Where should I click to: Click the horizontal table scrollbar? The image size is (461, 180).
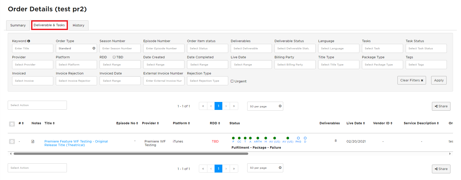[131, 154]
